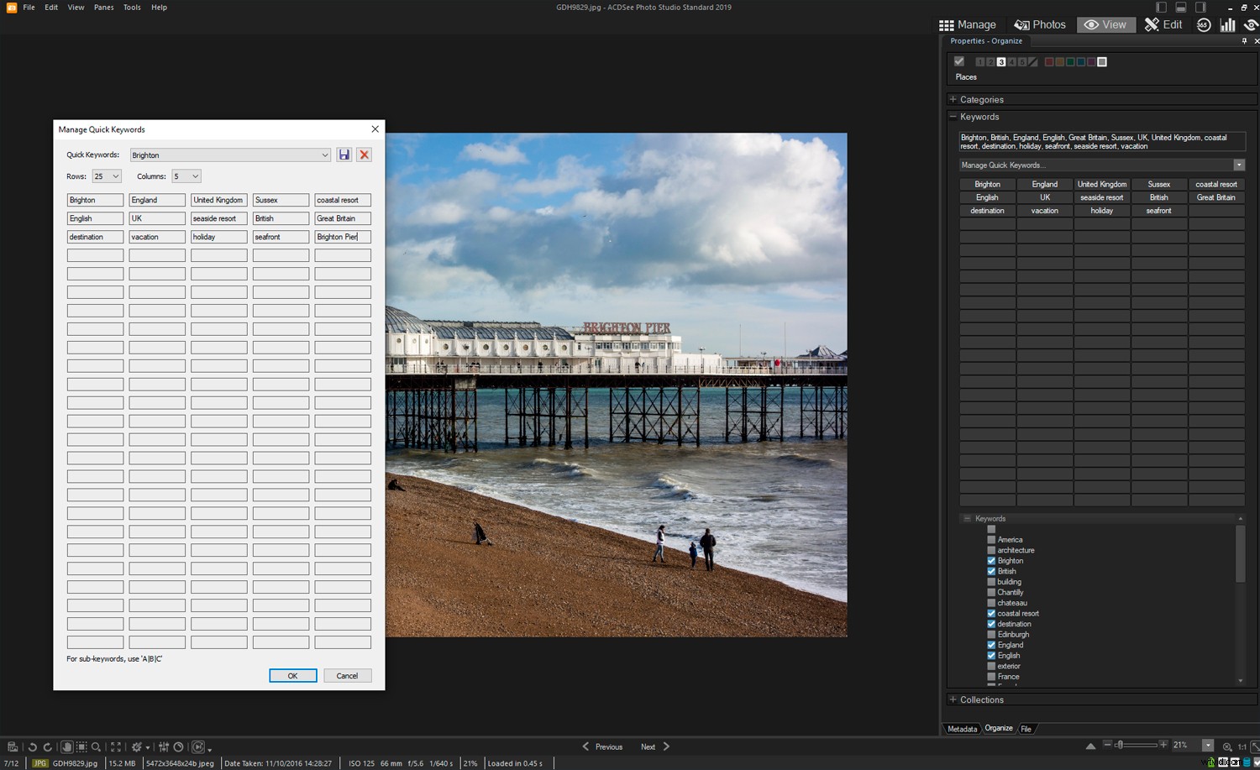The image size is (1260, 770).
Task: Open the Tools menu
Action: [x=131, y=7]
